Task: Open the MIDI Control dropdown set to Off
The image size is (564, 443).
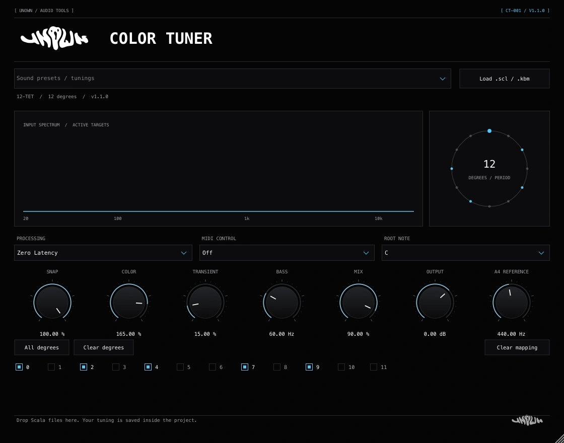Action: tap(287, 253)
